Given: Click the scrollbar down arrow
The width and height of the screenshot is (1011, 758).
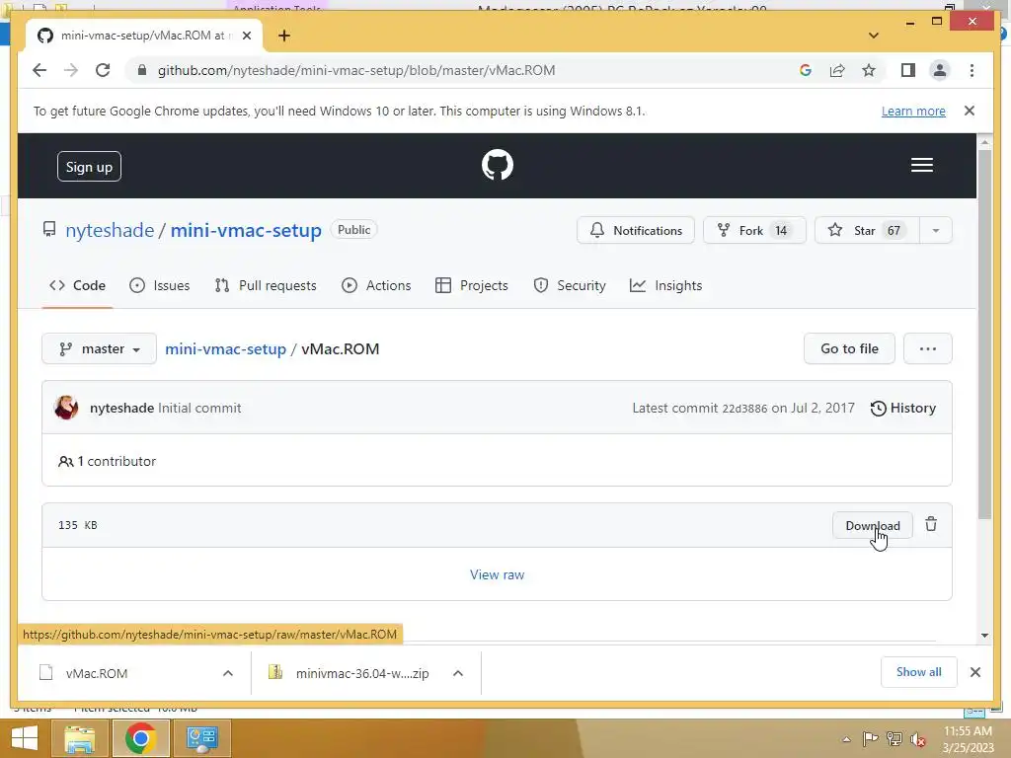Looking at the screenshot, I should (x=984, y=635).
